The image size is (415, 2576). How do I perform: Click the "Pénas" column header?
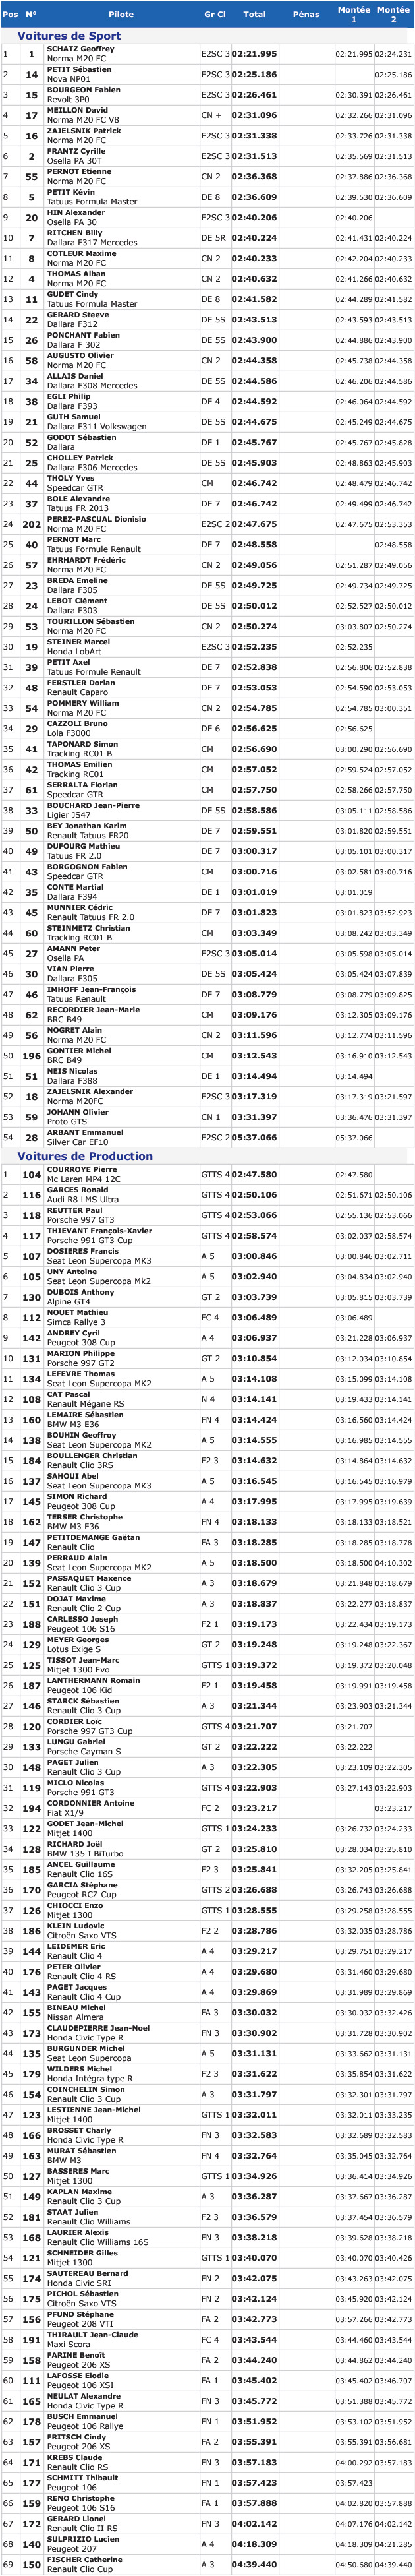[x=306, y=15]
